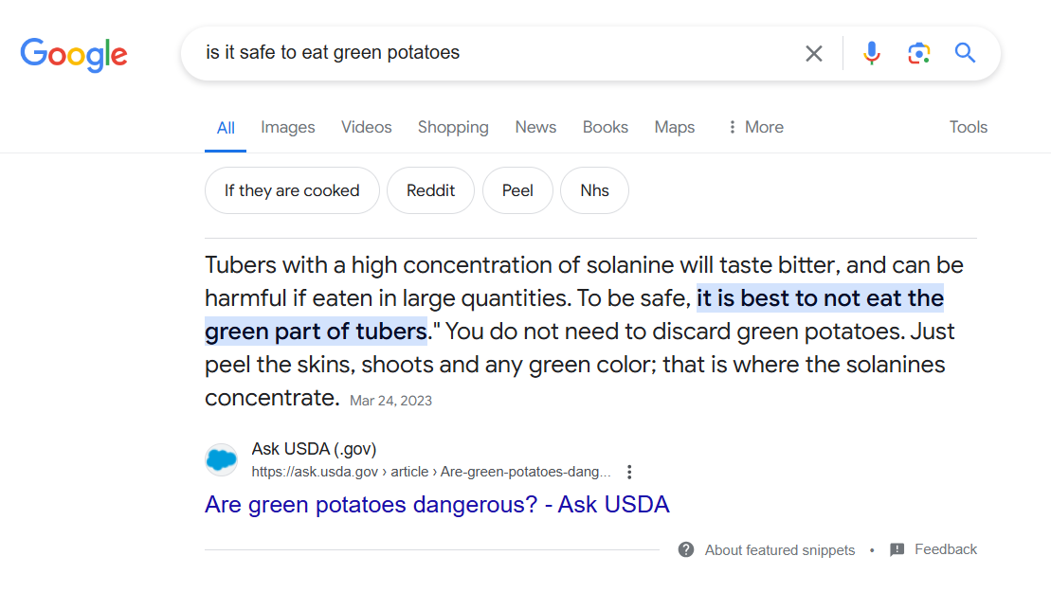Click the Google logo
Screen dimensions: 1051x592
[x=74, y=54]
